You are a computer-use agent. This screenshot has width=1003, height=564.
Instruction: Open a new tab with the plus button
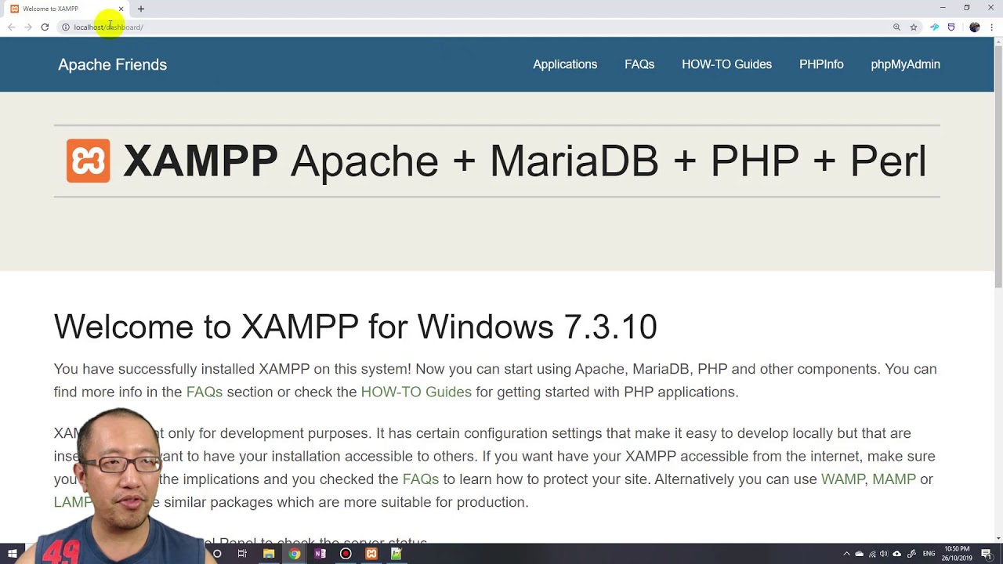(x=141, y=9)
